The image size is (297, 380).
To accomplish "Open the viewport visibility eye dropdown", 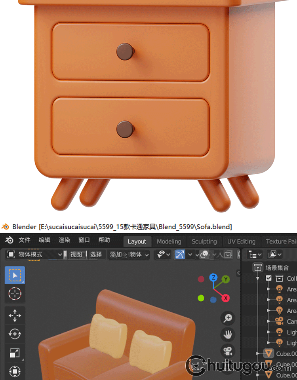I will point(164,255).
